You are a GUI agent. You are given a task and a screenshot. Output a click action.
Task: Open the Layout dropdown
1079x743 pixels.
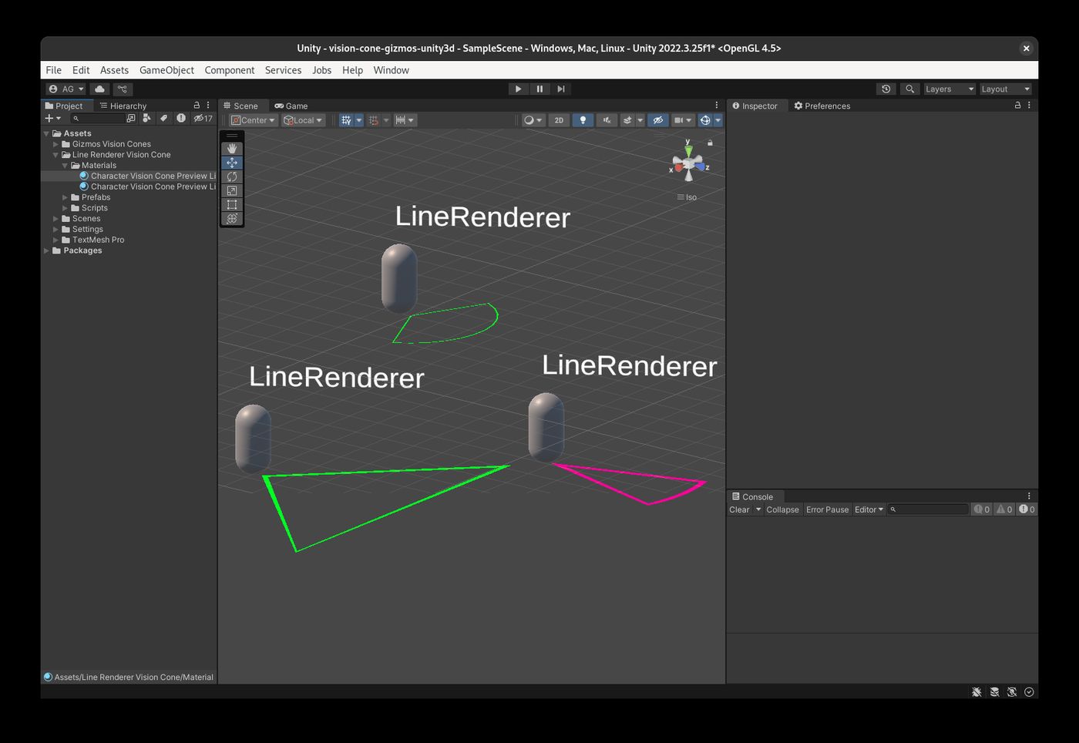[1005, 89]
